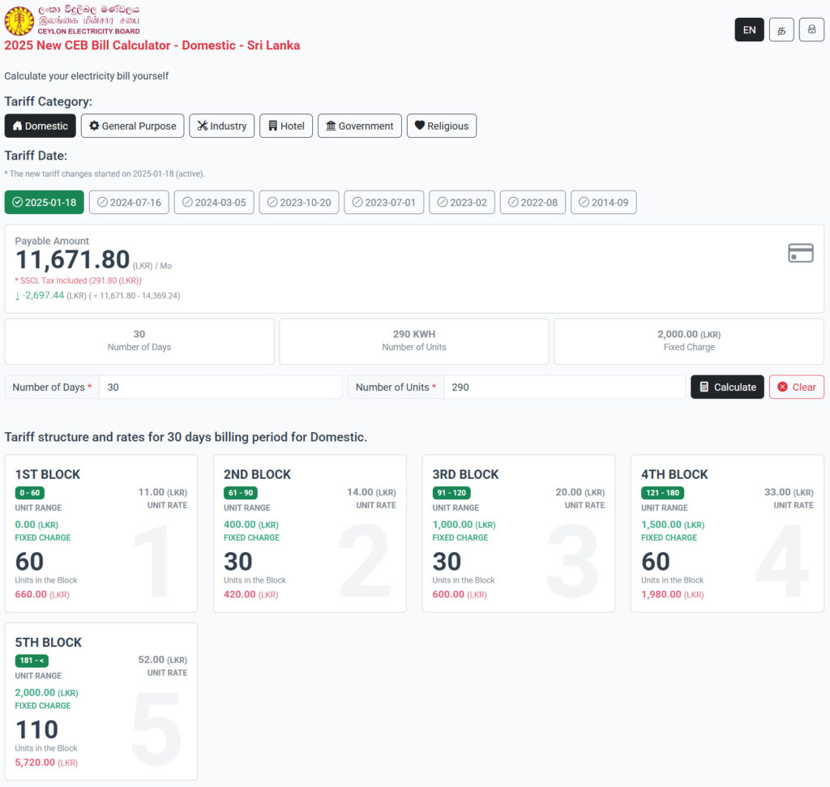Image resolution: width=830 pixels, height=787 pixels.
Task: Click the 660.00 LKR block total
Action: click(x=42, y=594)
